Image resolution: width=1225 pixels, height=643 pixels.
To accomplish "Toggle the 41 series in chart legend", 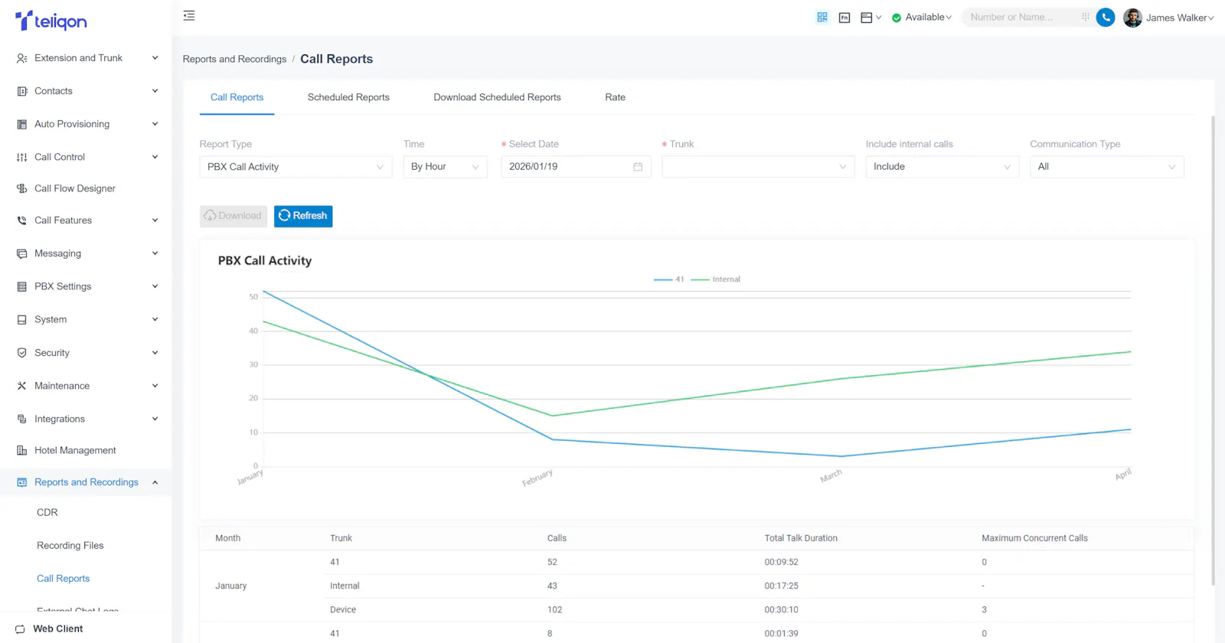I will (x=669, y=279).
